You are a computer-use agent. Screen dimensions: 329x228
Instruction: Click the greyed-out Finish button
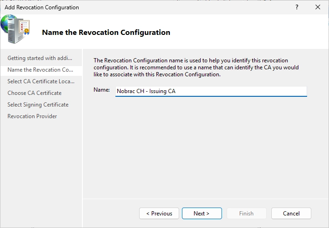(x=247, y=213)
